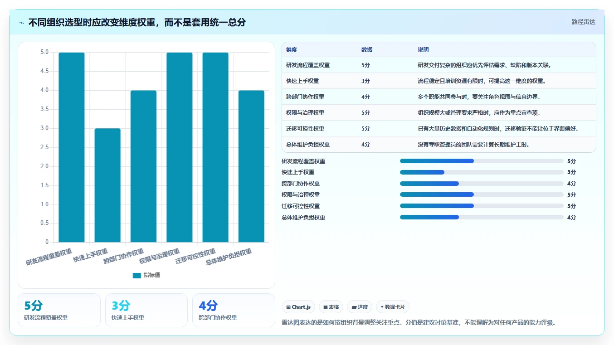The height and width of the screenshot is (345, 614).
Task: Click the 4分 value in the table's 跨部门协作权重 row
Action: [365, 97]
